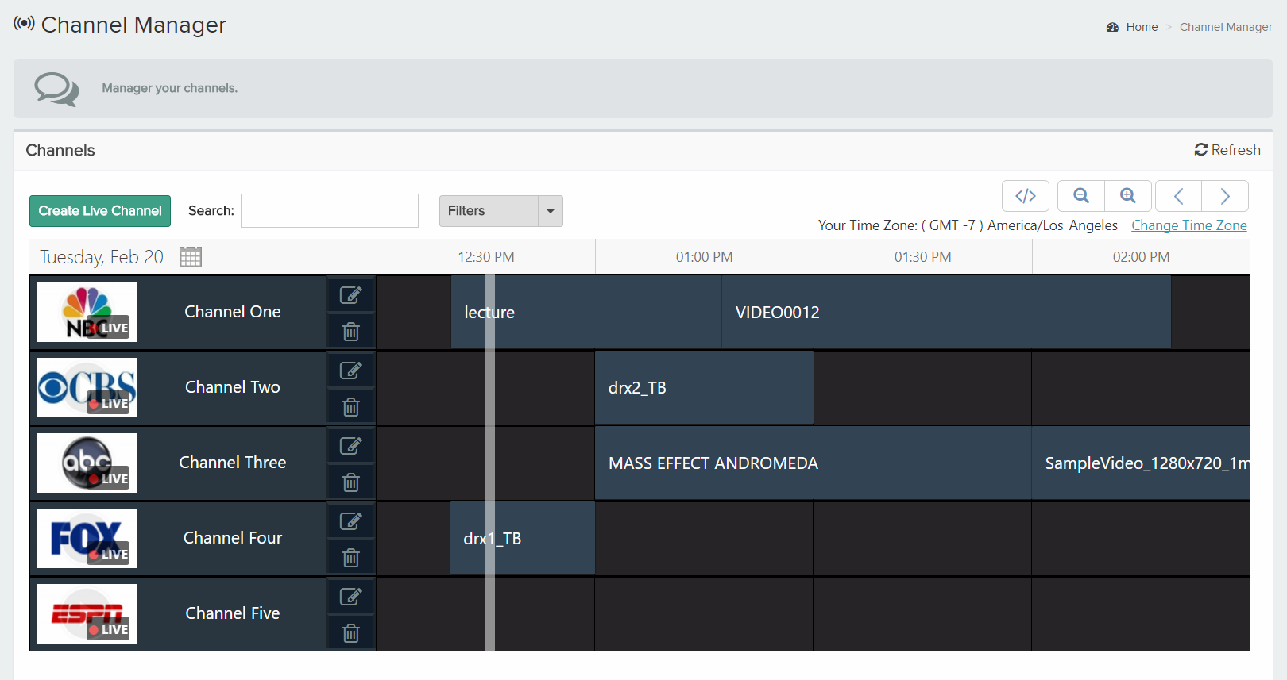Image resolution: width=1287 pixels, height=680 pixels.
Task: Zoom out the timeline
Action: point(1081,196)
